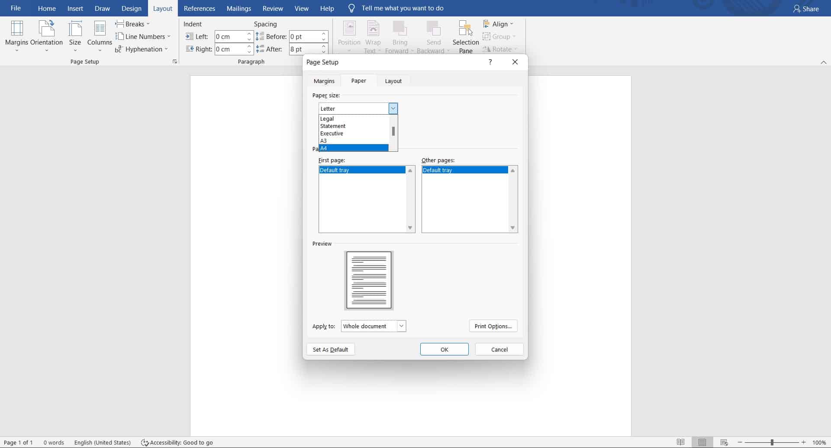The width and height of the screenshot is (831, 448).
Task: Select A4 paper size
Action: (354, 148)
